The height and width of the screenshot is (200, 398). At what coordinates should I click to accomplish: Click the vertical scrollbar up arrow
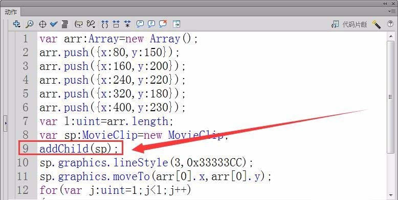click(391, 37)
